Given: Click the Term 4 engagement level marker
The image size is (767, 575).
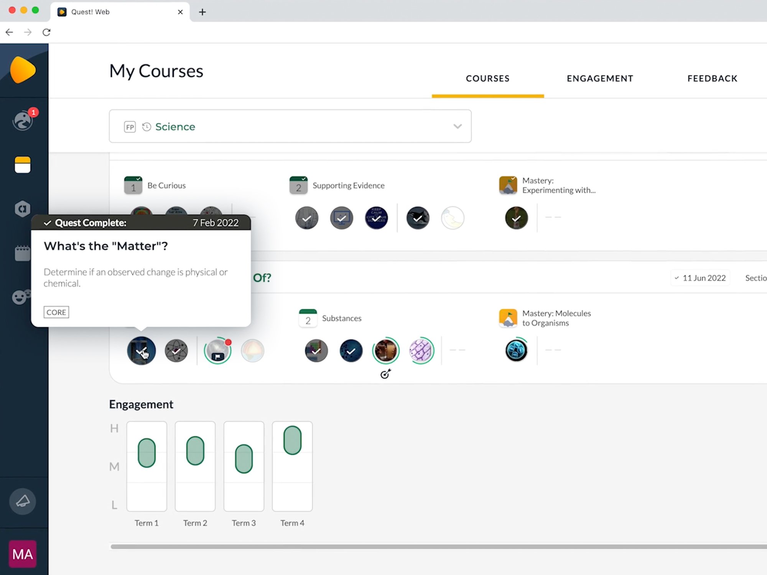Looking at the screenshot, I should [292, 440].
